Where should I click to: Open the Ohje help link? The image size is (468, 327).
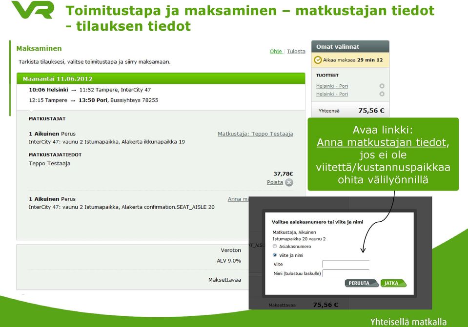pos(276,51)
